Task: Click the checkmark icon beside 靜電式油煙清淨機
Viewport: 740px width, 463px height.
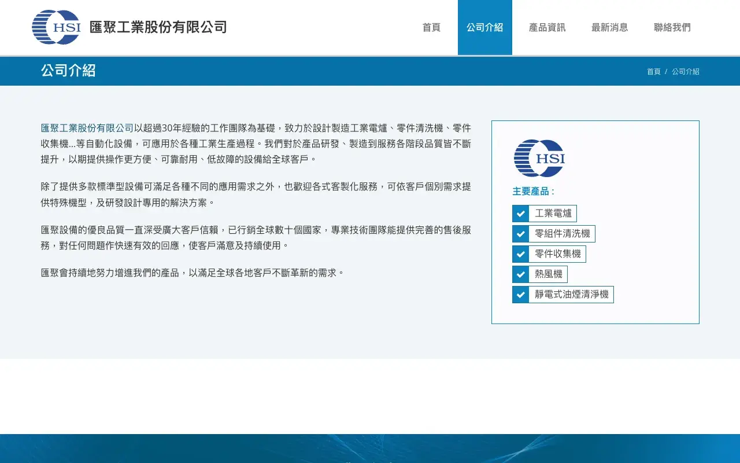Action: [x=521, y=295]
